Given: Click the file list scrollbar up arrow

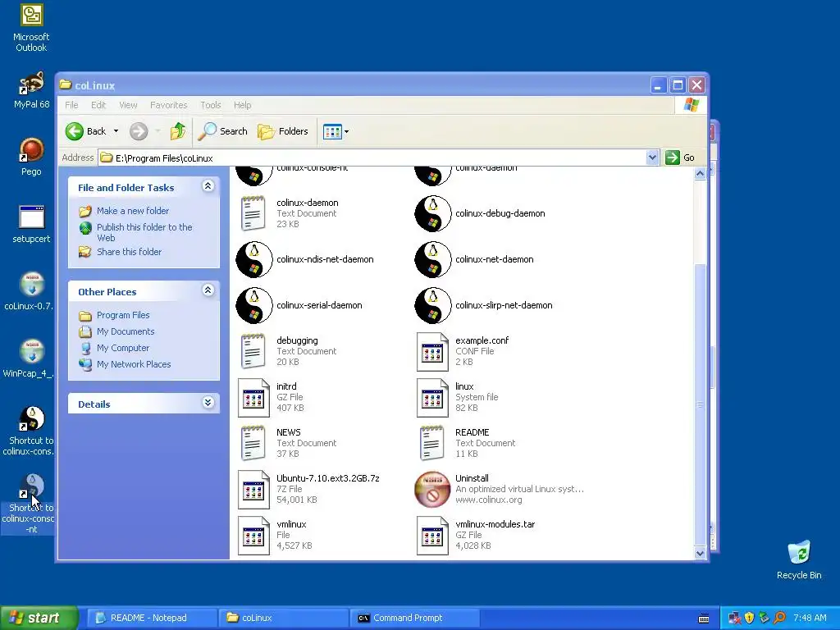Looking at the screenshot, I should (700, 174).
